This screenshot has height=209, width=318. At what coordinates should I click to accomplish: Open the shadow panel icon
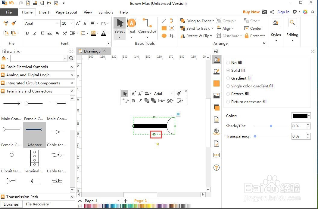[x=217, y=108]
